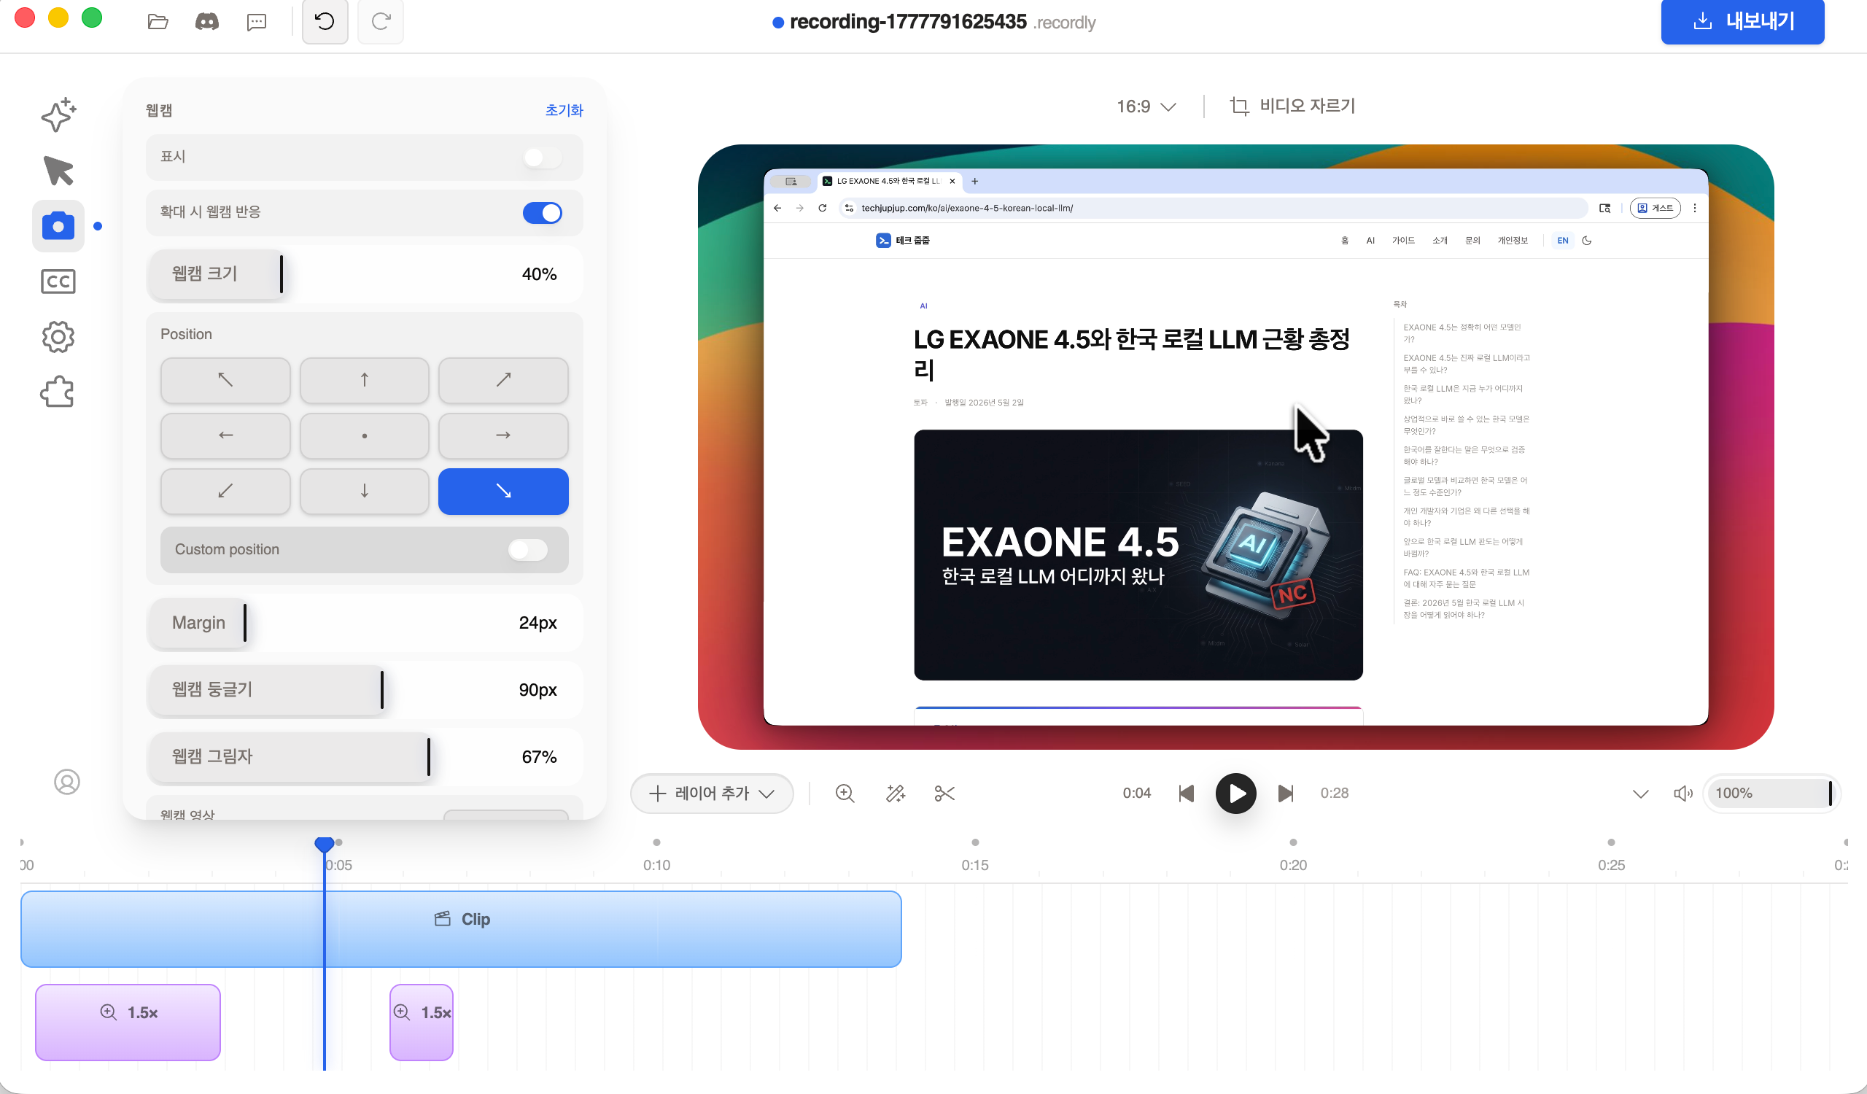The height and width of the screenshot is (1094, 1867).
Task: Adjust the 100% volume slider
Action: (1771, 794)
